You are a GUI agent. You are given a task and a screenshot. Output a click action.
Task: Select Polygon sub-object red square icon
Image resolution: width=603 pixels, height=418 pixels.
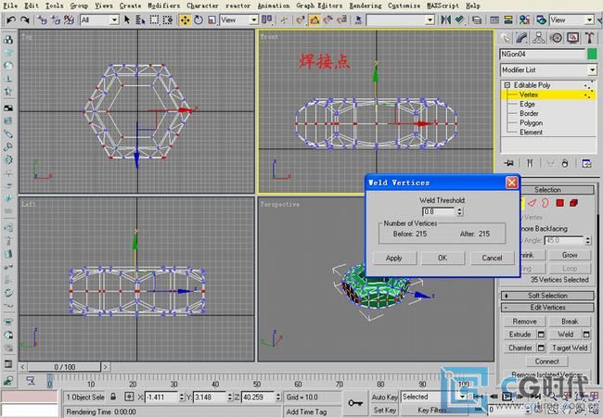pos(559,203)
